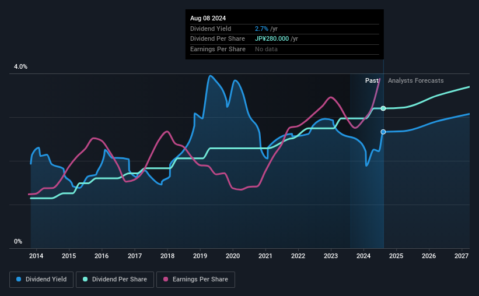Click the 2019 x-axis label
This screenshot has height=296, width=479.
click(x=200, y=256)
